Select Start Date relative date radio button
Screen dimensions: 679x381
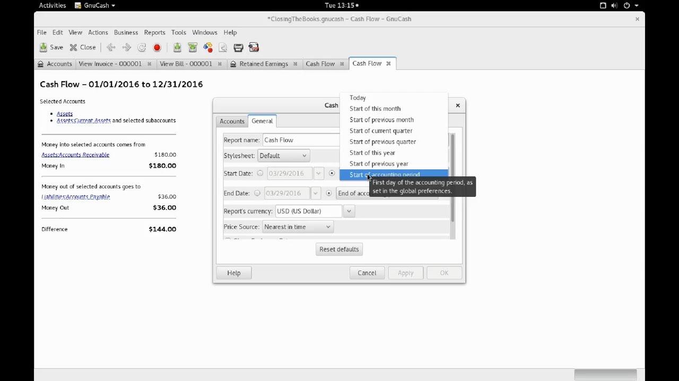[x=332, y=173]
